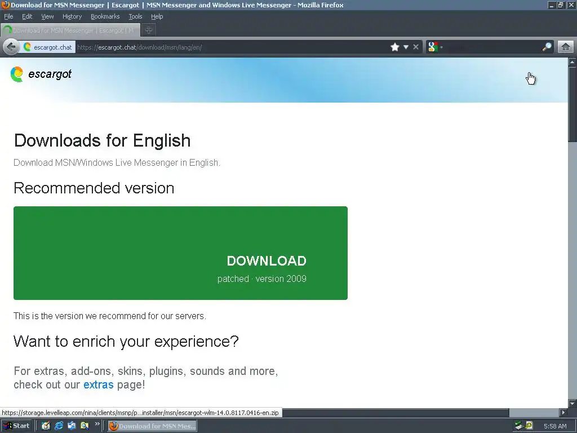Bookmark this page with the star icon
Viewport: 577px width, 433px height.
coord(395,47)
